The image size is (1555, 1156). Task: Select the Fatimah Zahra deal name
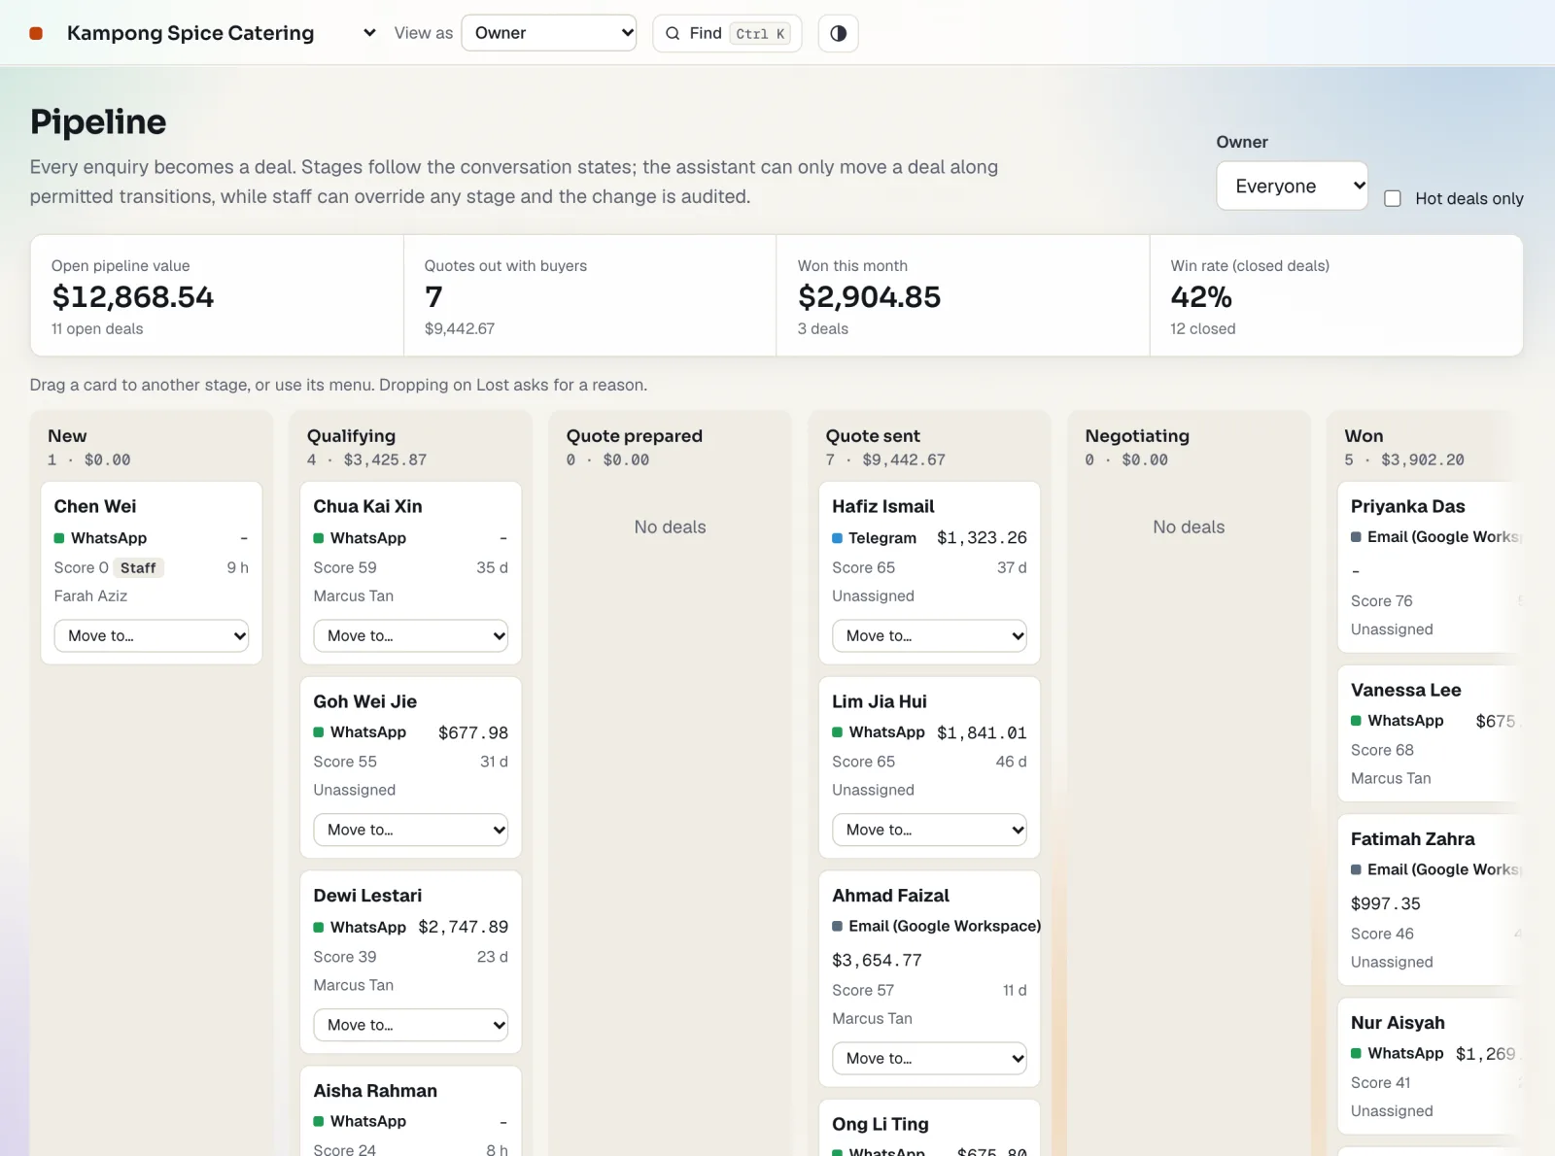pos(1412,838)
